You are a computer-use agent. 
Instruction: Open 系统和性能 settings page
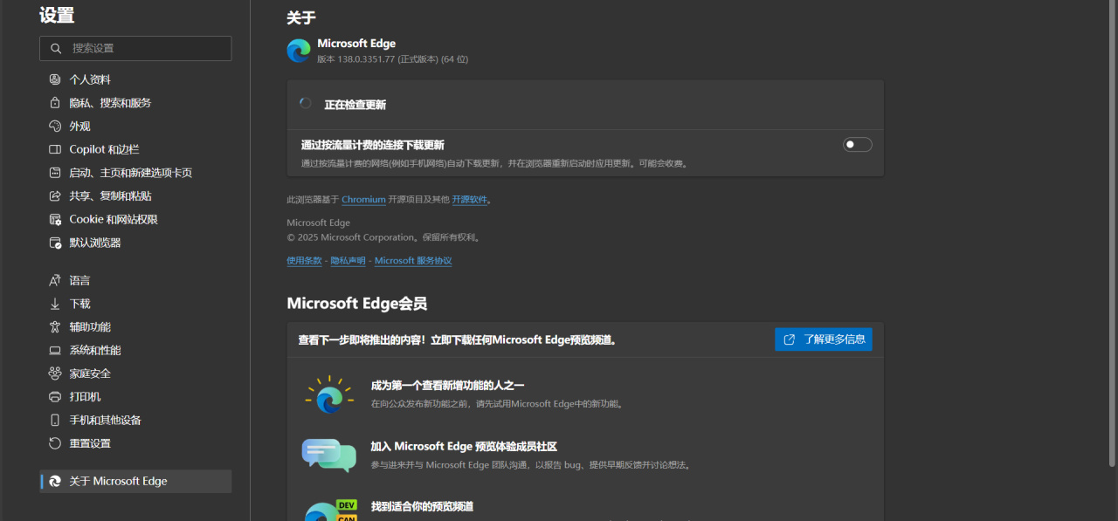(x=135, y=350)
